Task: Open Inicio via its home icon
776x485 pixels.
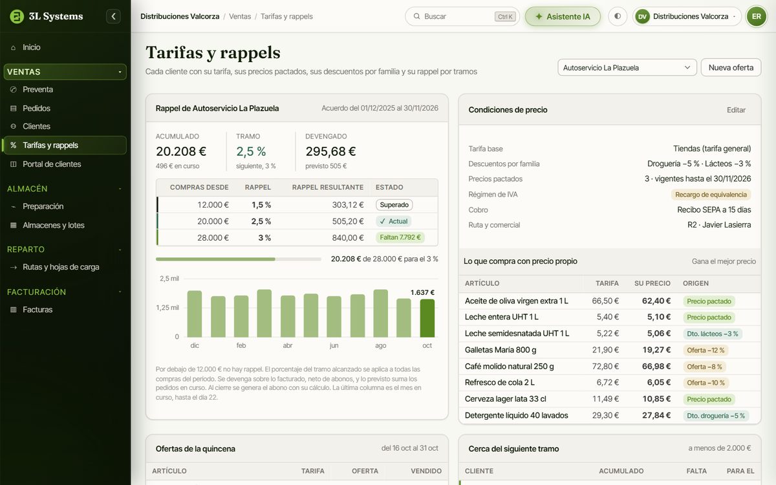Action: pyautogui.click(x=14, y=47)
